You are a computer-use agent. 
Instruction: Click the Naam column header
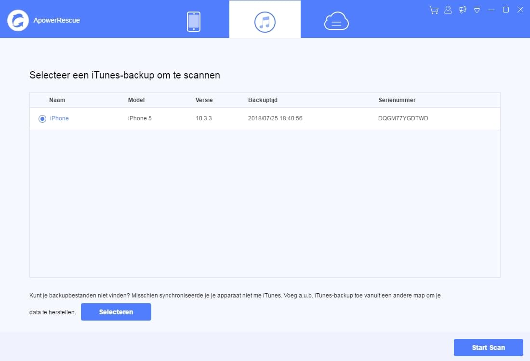(57, 100)
